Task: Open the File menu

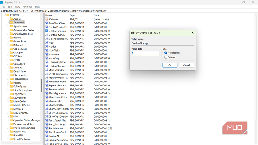Action: (3, 7)
